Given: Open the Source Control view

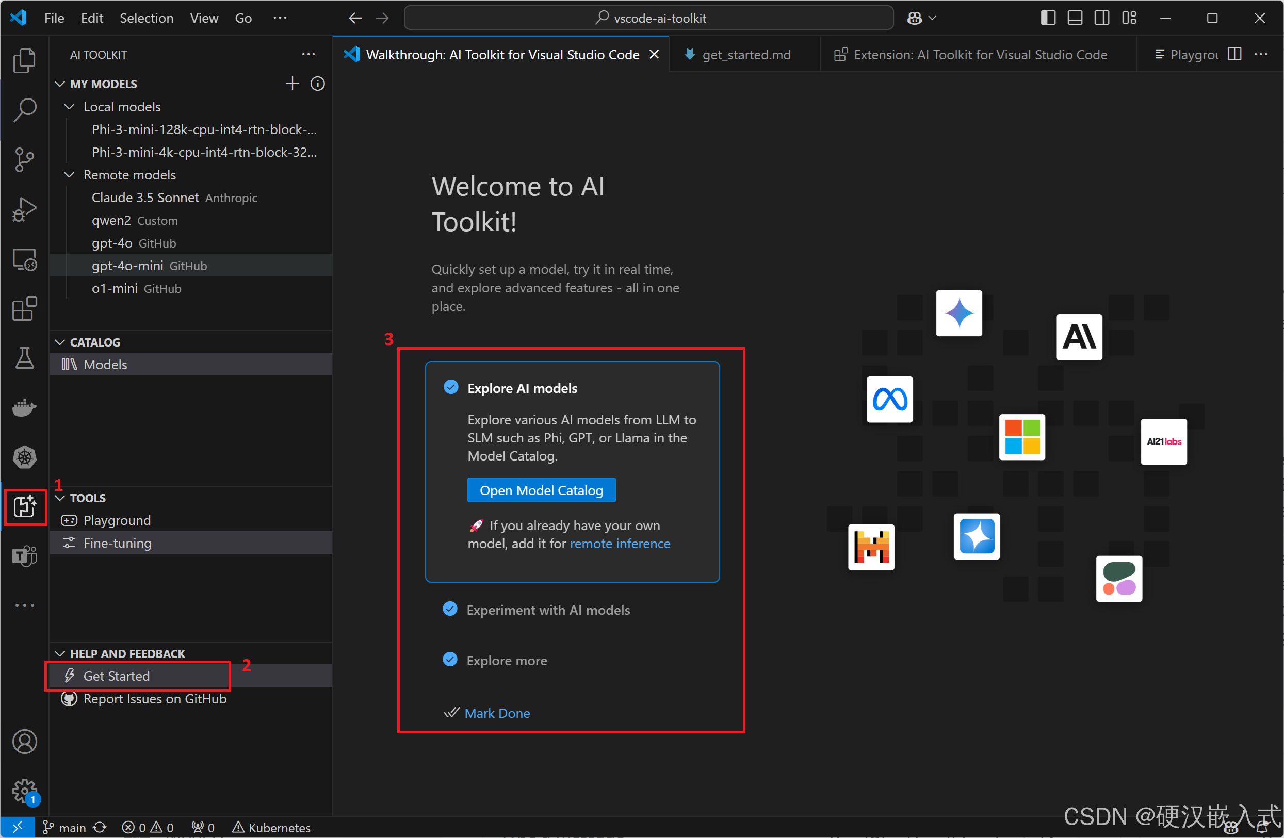Looking at the screenshot, I should [x=24, y=160].
